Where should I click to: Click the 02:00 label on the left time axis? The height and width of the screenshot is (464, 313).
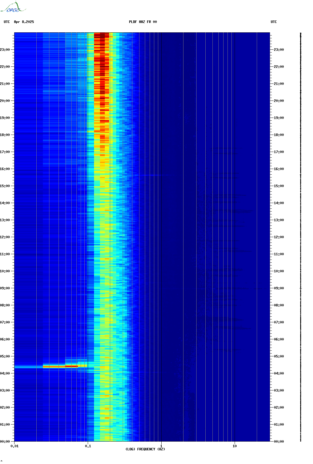[x=5, y=407]
